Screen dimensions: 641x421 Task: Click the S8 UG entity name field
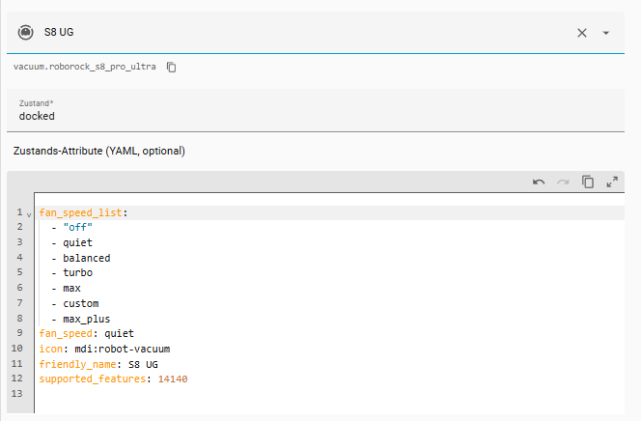click(290, 33)
